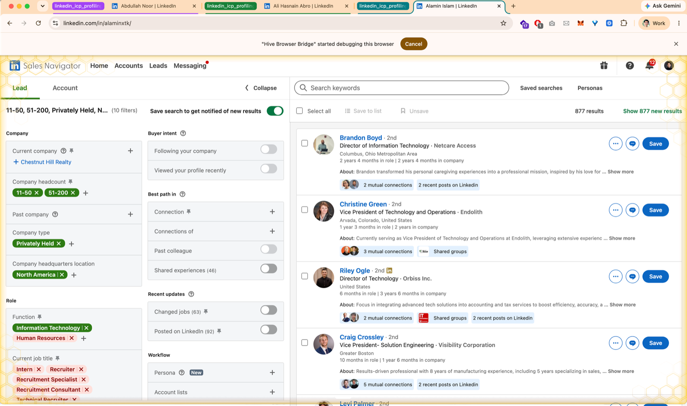Open Saved searches
This screenshot has height=406, width=687.
pos(541,88)
